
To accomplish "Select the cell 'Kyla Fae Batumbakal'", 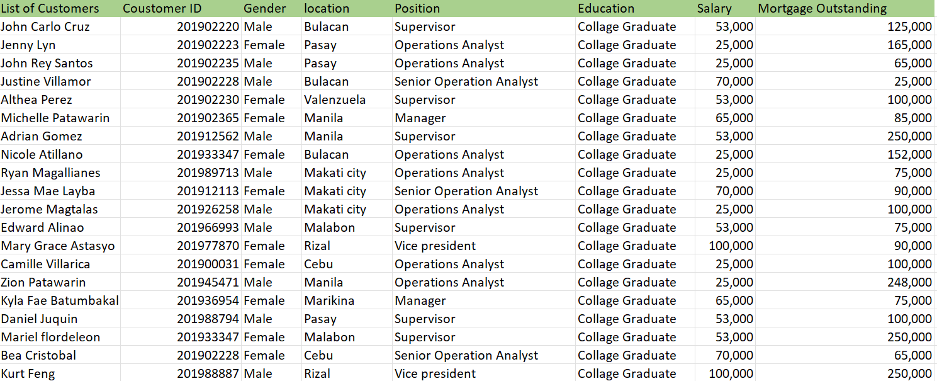I will [x=60, y=300].
